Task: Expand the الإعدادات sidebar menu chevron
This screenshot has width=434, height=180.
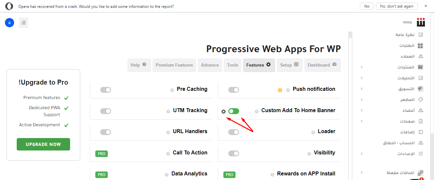Action: pos(362,154)
